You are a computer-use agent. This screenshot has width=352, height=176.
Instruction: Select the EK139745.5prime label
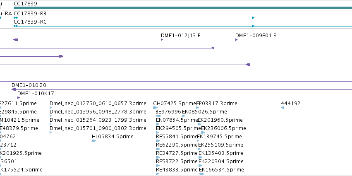(219, 137)
